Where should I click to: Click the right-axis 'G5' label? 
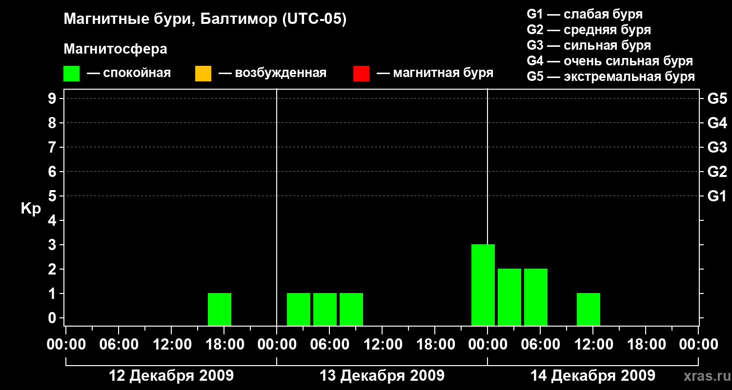pyautogui.click(x=717, y=98)
